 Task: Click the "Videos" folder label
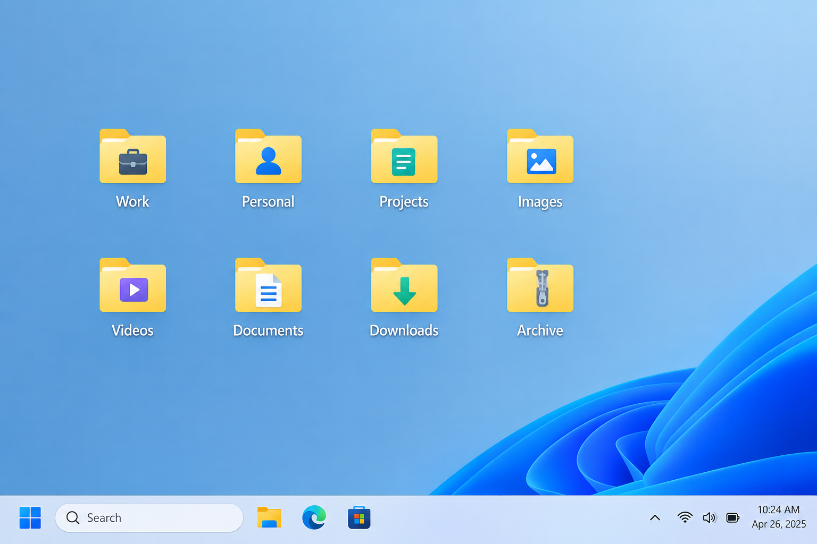click(132, 330)
